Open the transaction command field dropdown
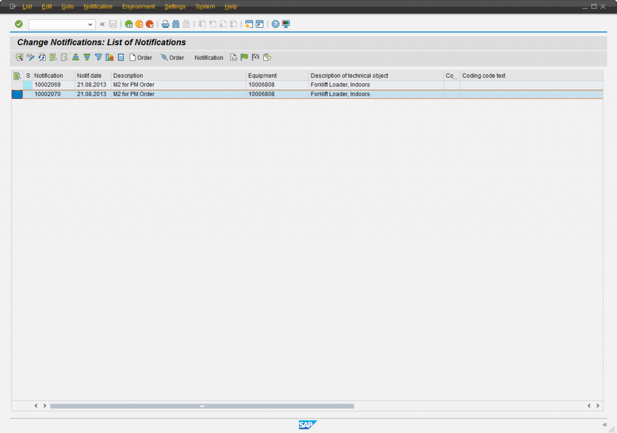This screenshot has width=617, height=433. [90, 25]
